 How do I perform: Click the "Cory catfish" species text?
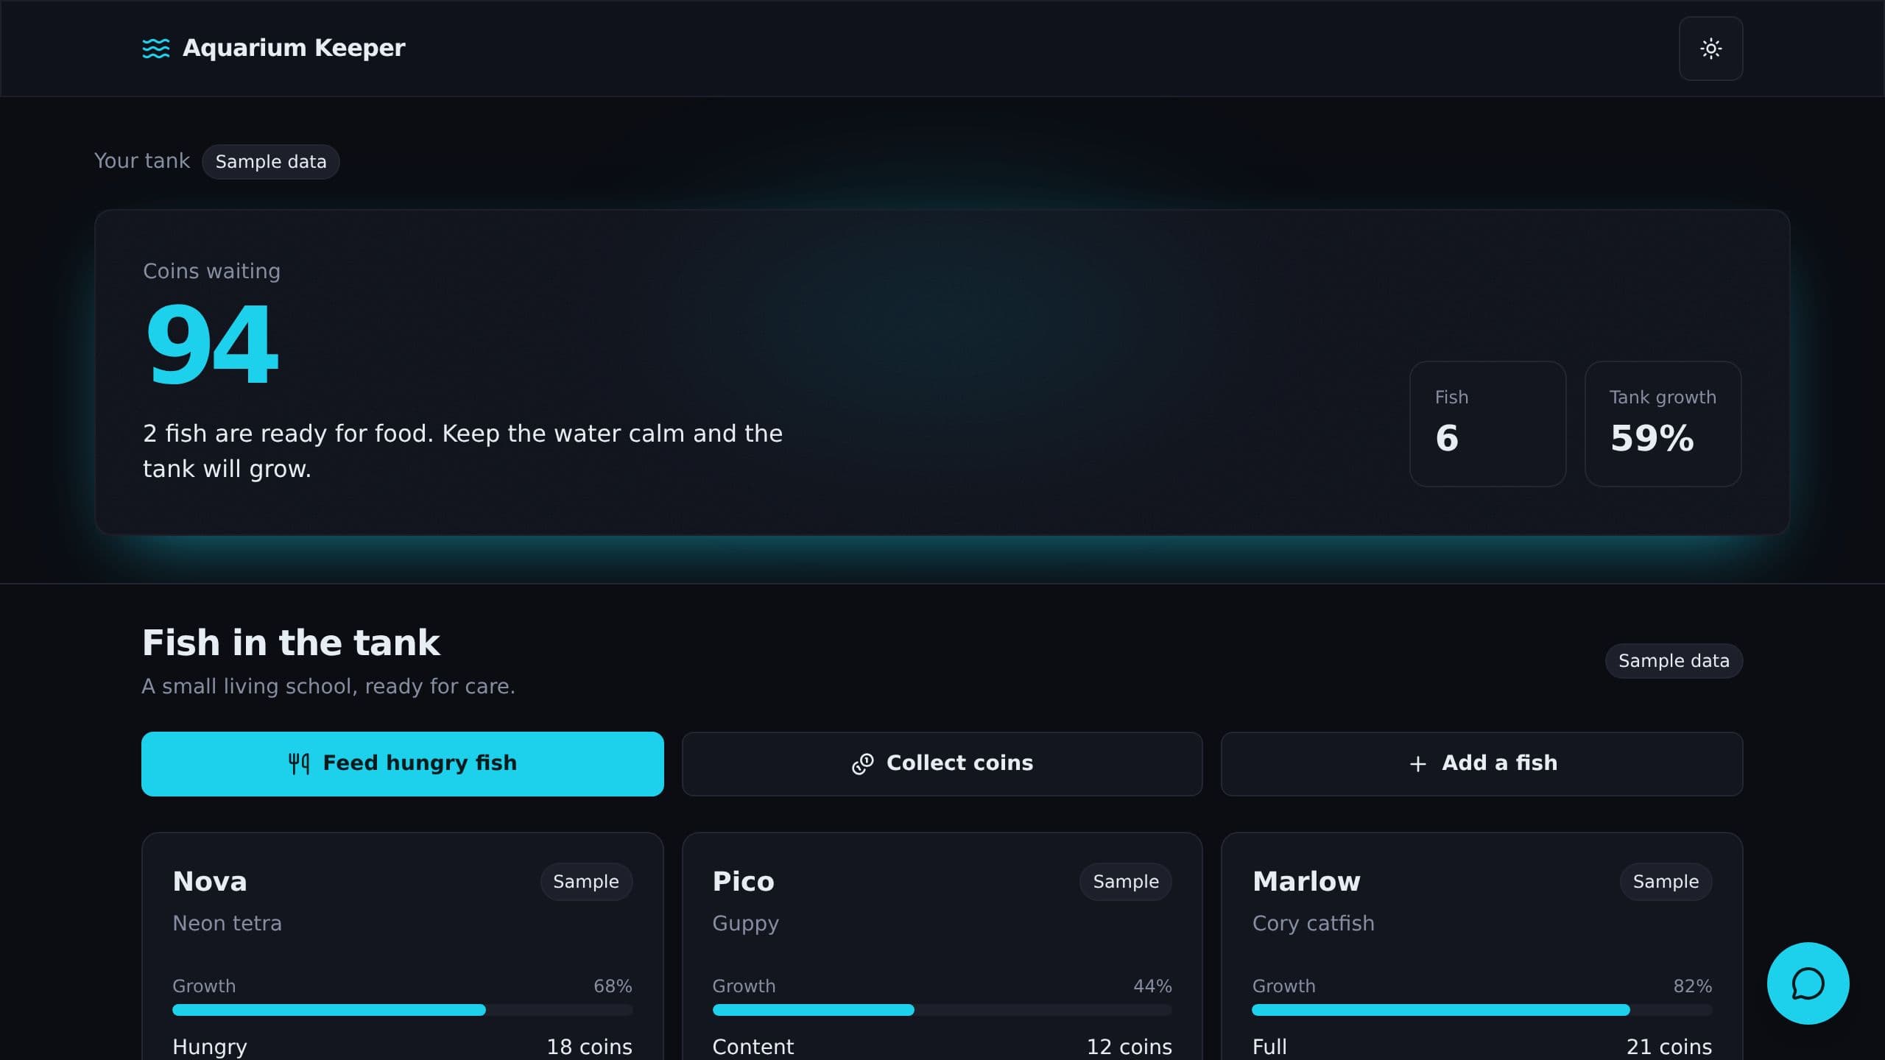pyautogui.click(x=1313, y=924)
